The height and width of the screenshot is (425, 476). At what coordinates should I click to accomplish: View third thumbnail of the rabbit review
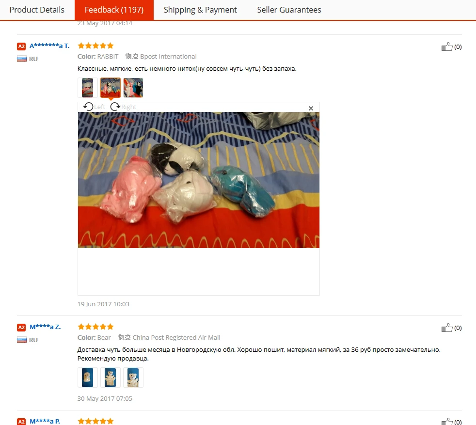click(133, 88)
